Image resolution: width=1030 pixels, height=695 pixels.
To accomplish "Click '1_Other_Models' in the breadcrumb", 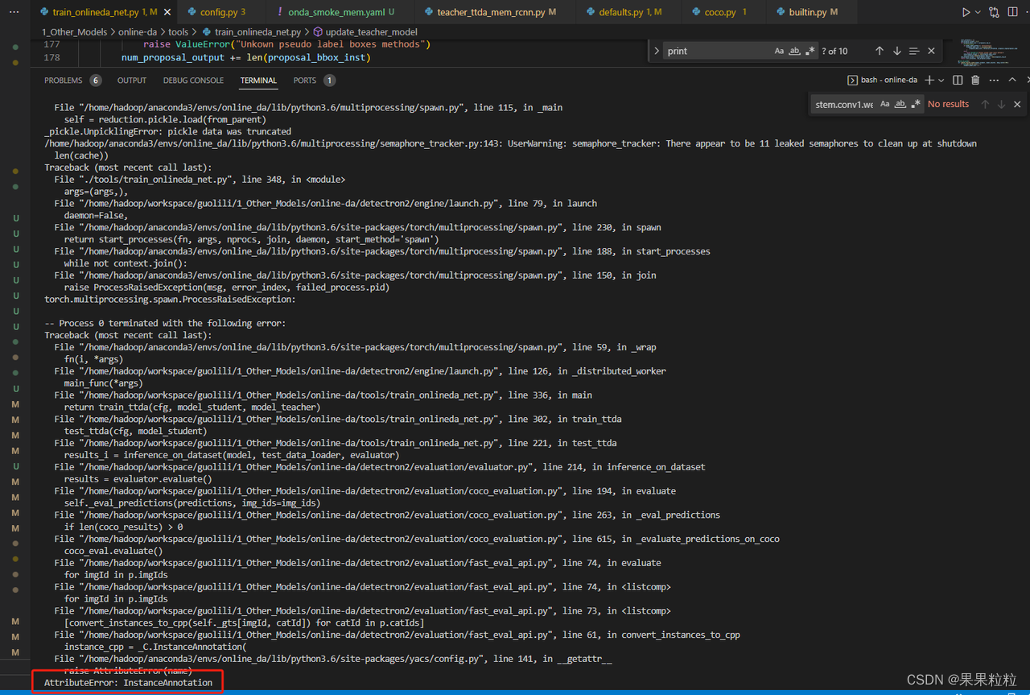I will [74, 32].
